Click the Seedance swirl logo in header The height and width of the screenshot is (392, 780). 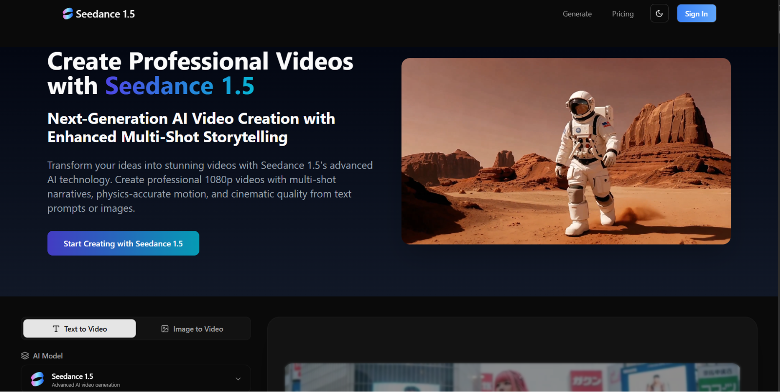tap(68, 14)
